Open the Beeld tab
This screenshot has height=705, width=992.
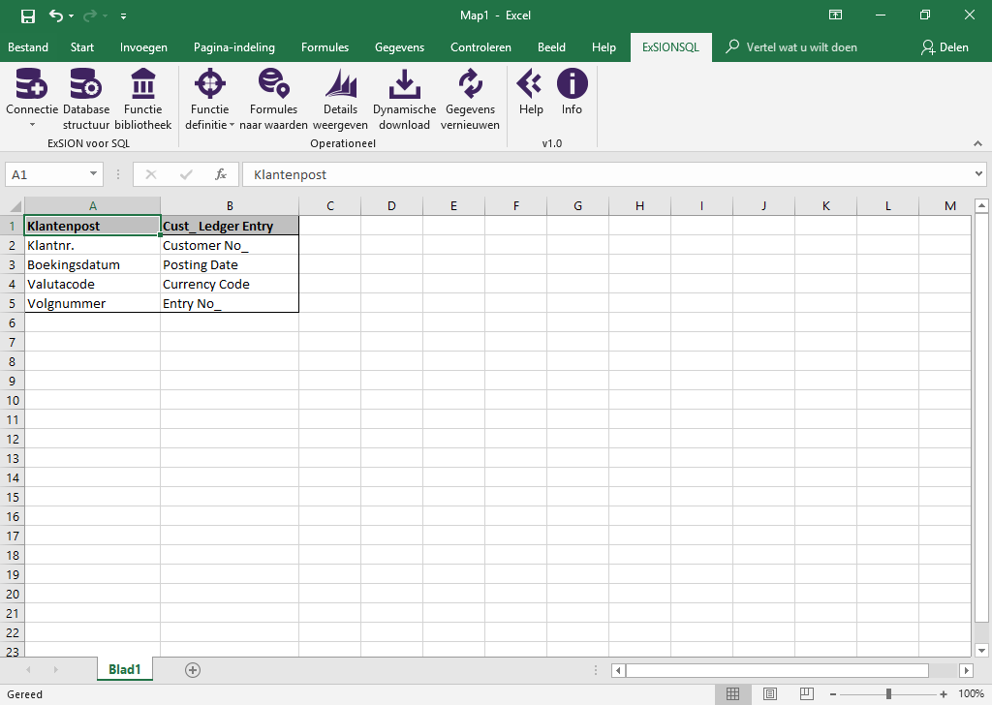[551, 47]
